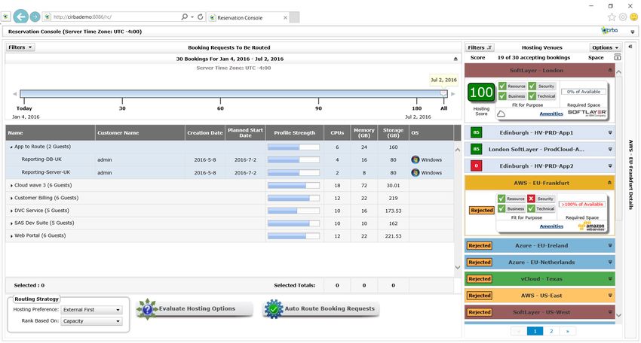Image resolution: width=641 pixels, height=343 pixels.
Task: Click Evaluate Hosting Options question-mark icon
Action: click(x=147, y=309)
